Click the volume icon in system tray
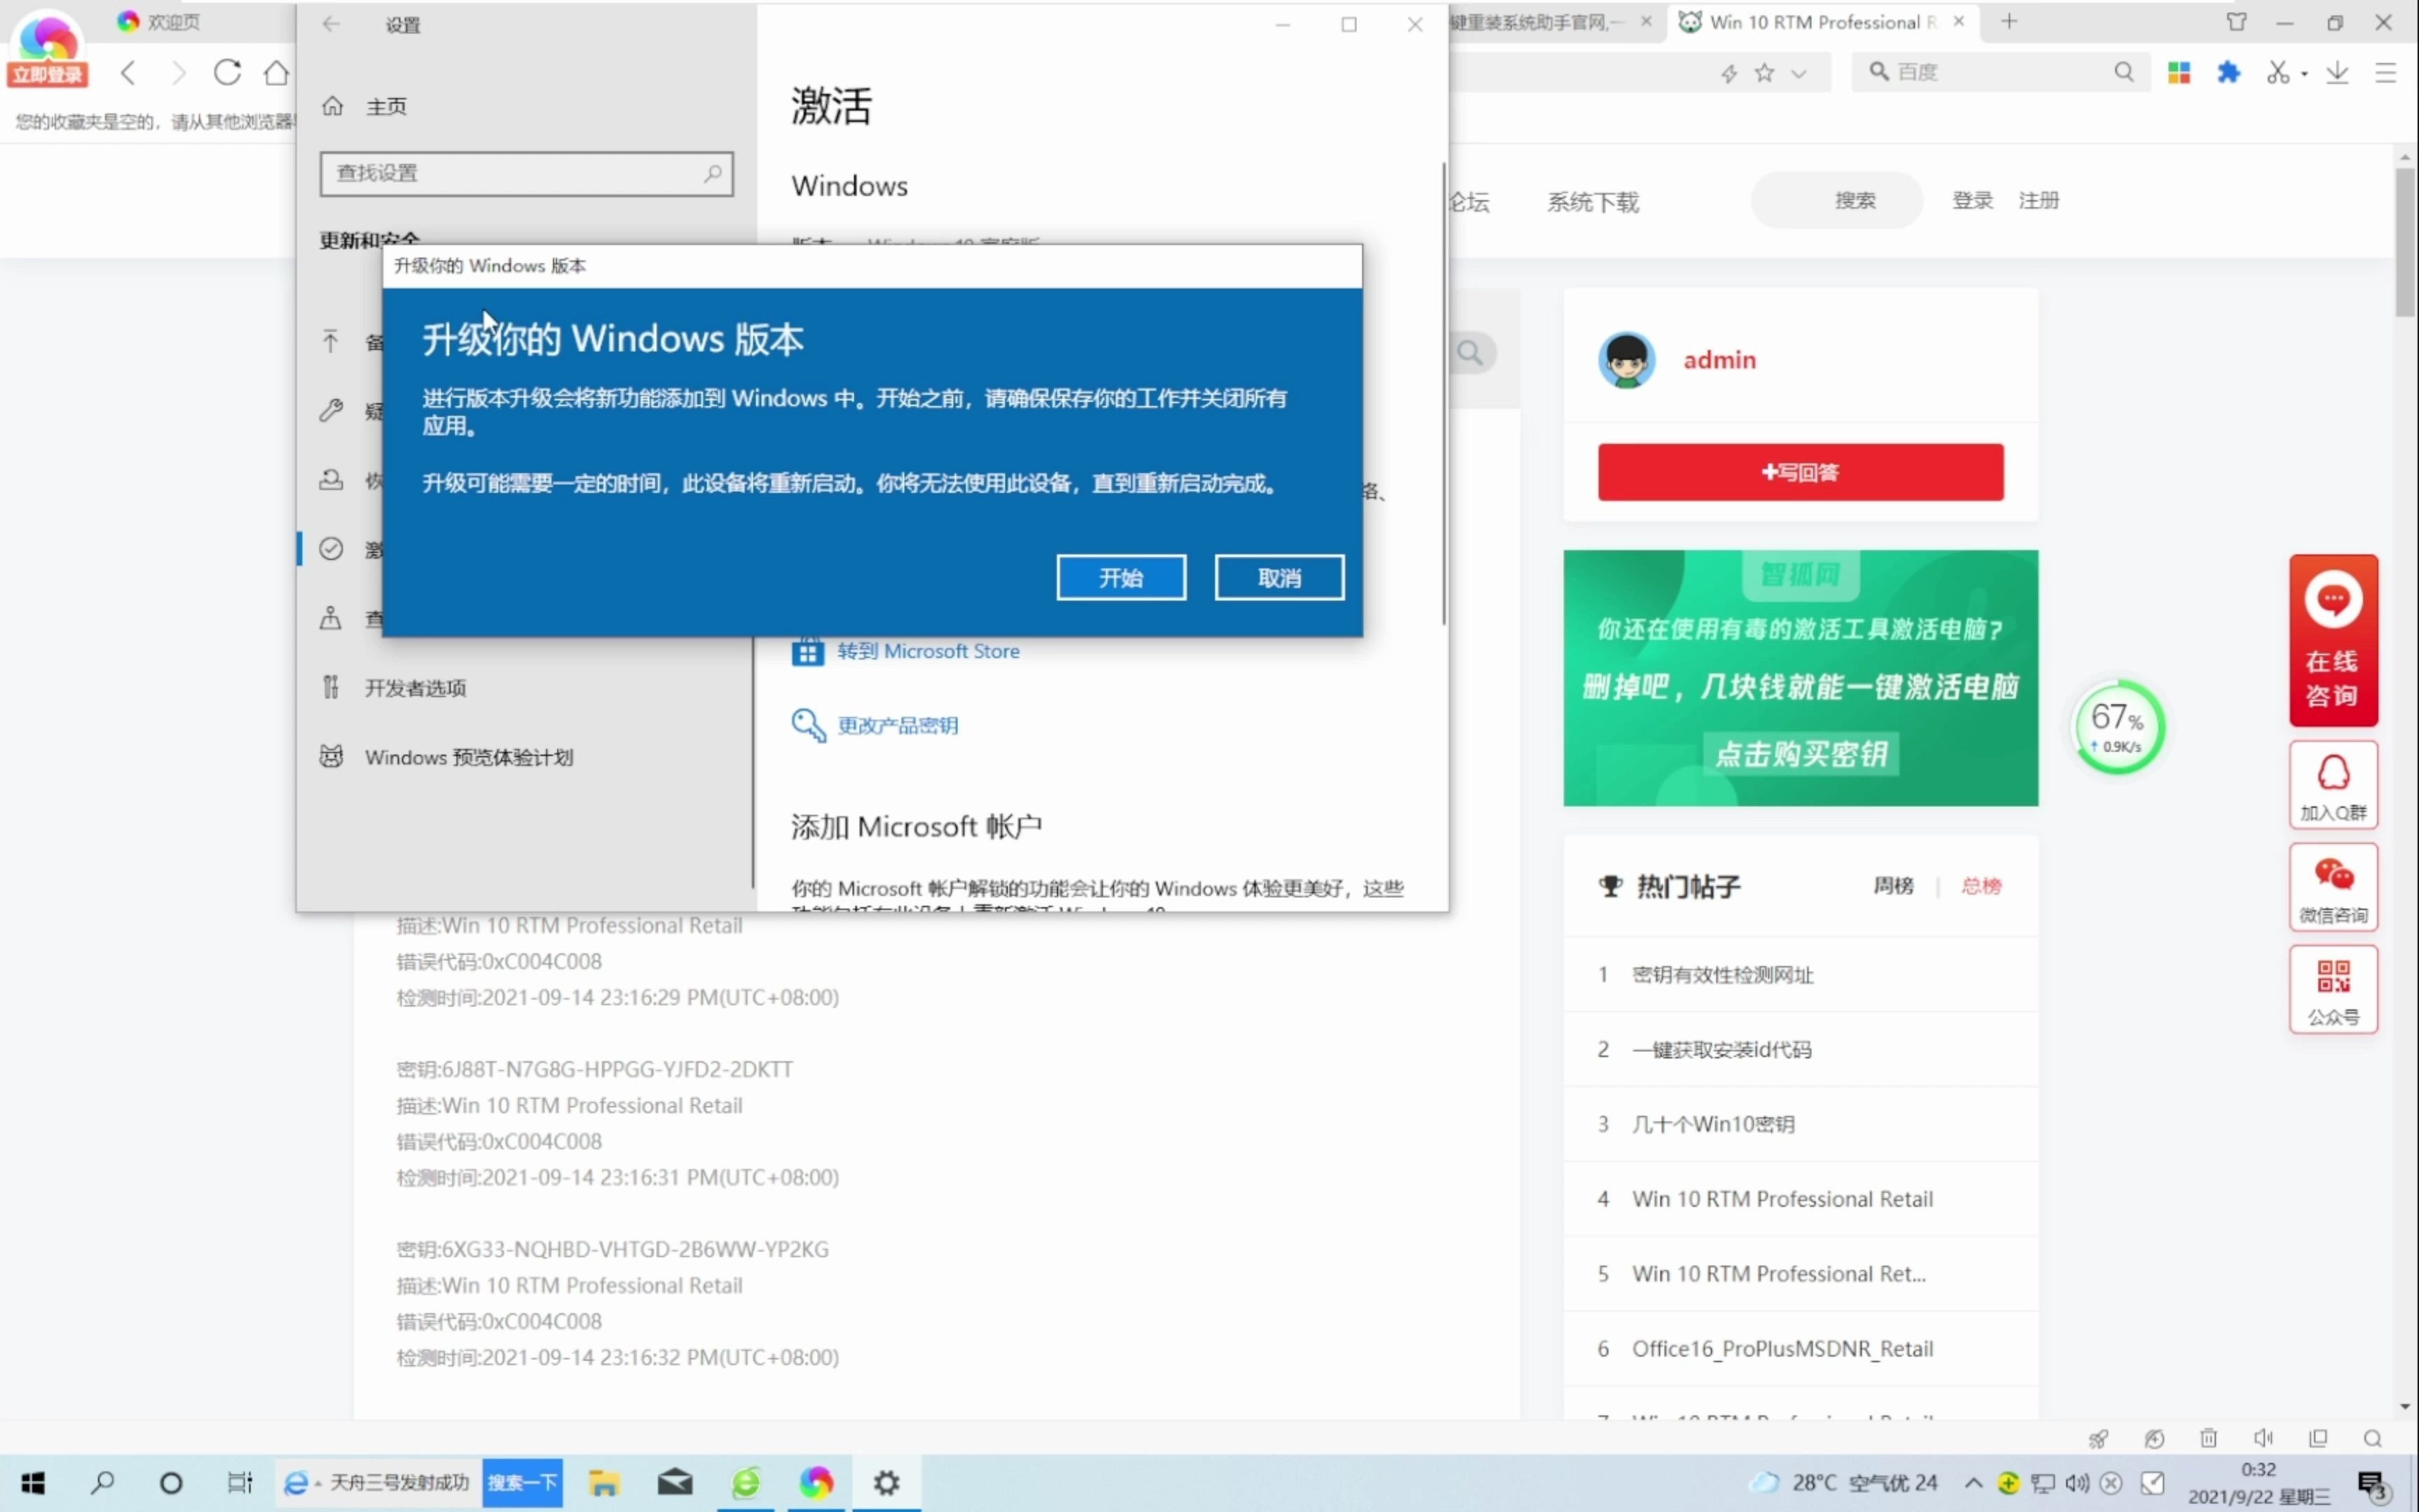Screen dimensions: 2419x1512 click(2076, 1483)
